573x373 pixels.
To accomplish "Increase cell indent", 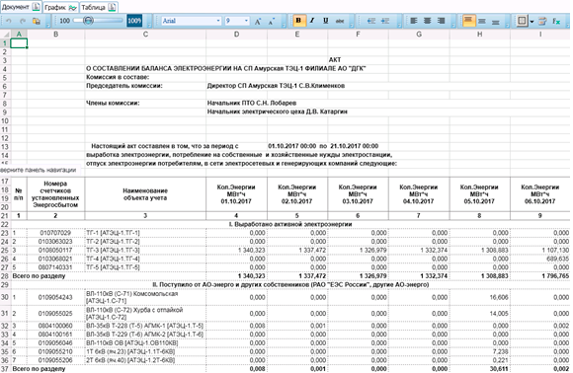I will [x=385, y=21].
